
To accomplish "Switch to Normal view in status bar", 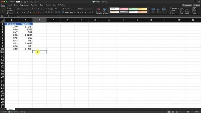I will [169, 112].
